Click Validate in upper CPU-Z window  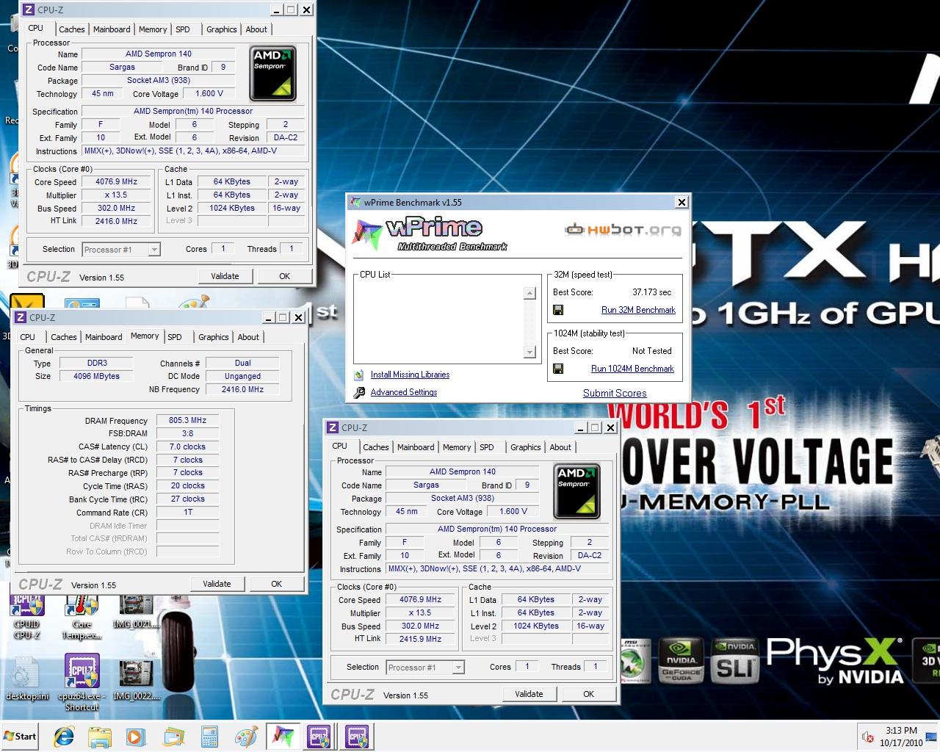225,276
